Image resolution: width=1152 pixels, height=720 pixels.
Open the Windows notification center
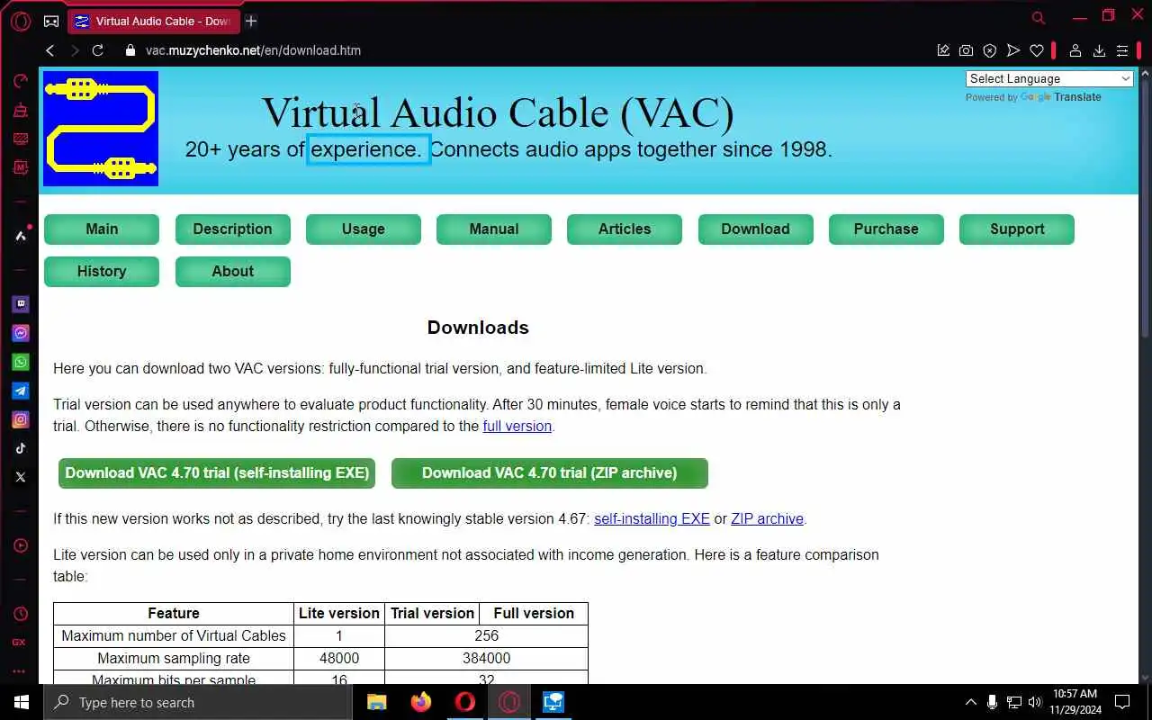pyautogui.click(x=1121, y=702)
